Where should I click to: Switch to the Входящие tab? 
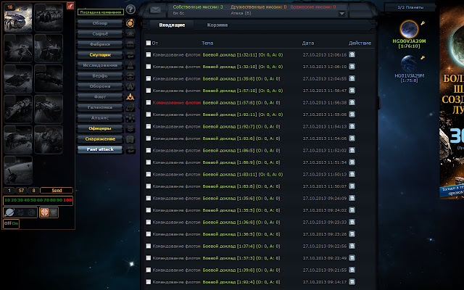point(172,25)
